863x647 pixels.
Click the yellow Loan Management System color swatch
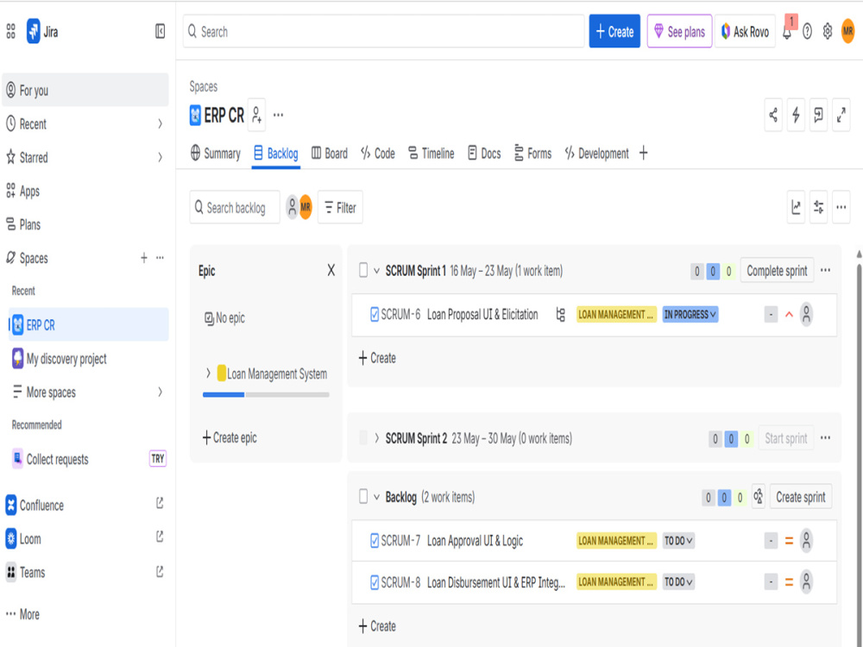click(222, 373)
